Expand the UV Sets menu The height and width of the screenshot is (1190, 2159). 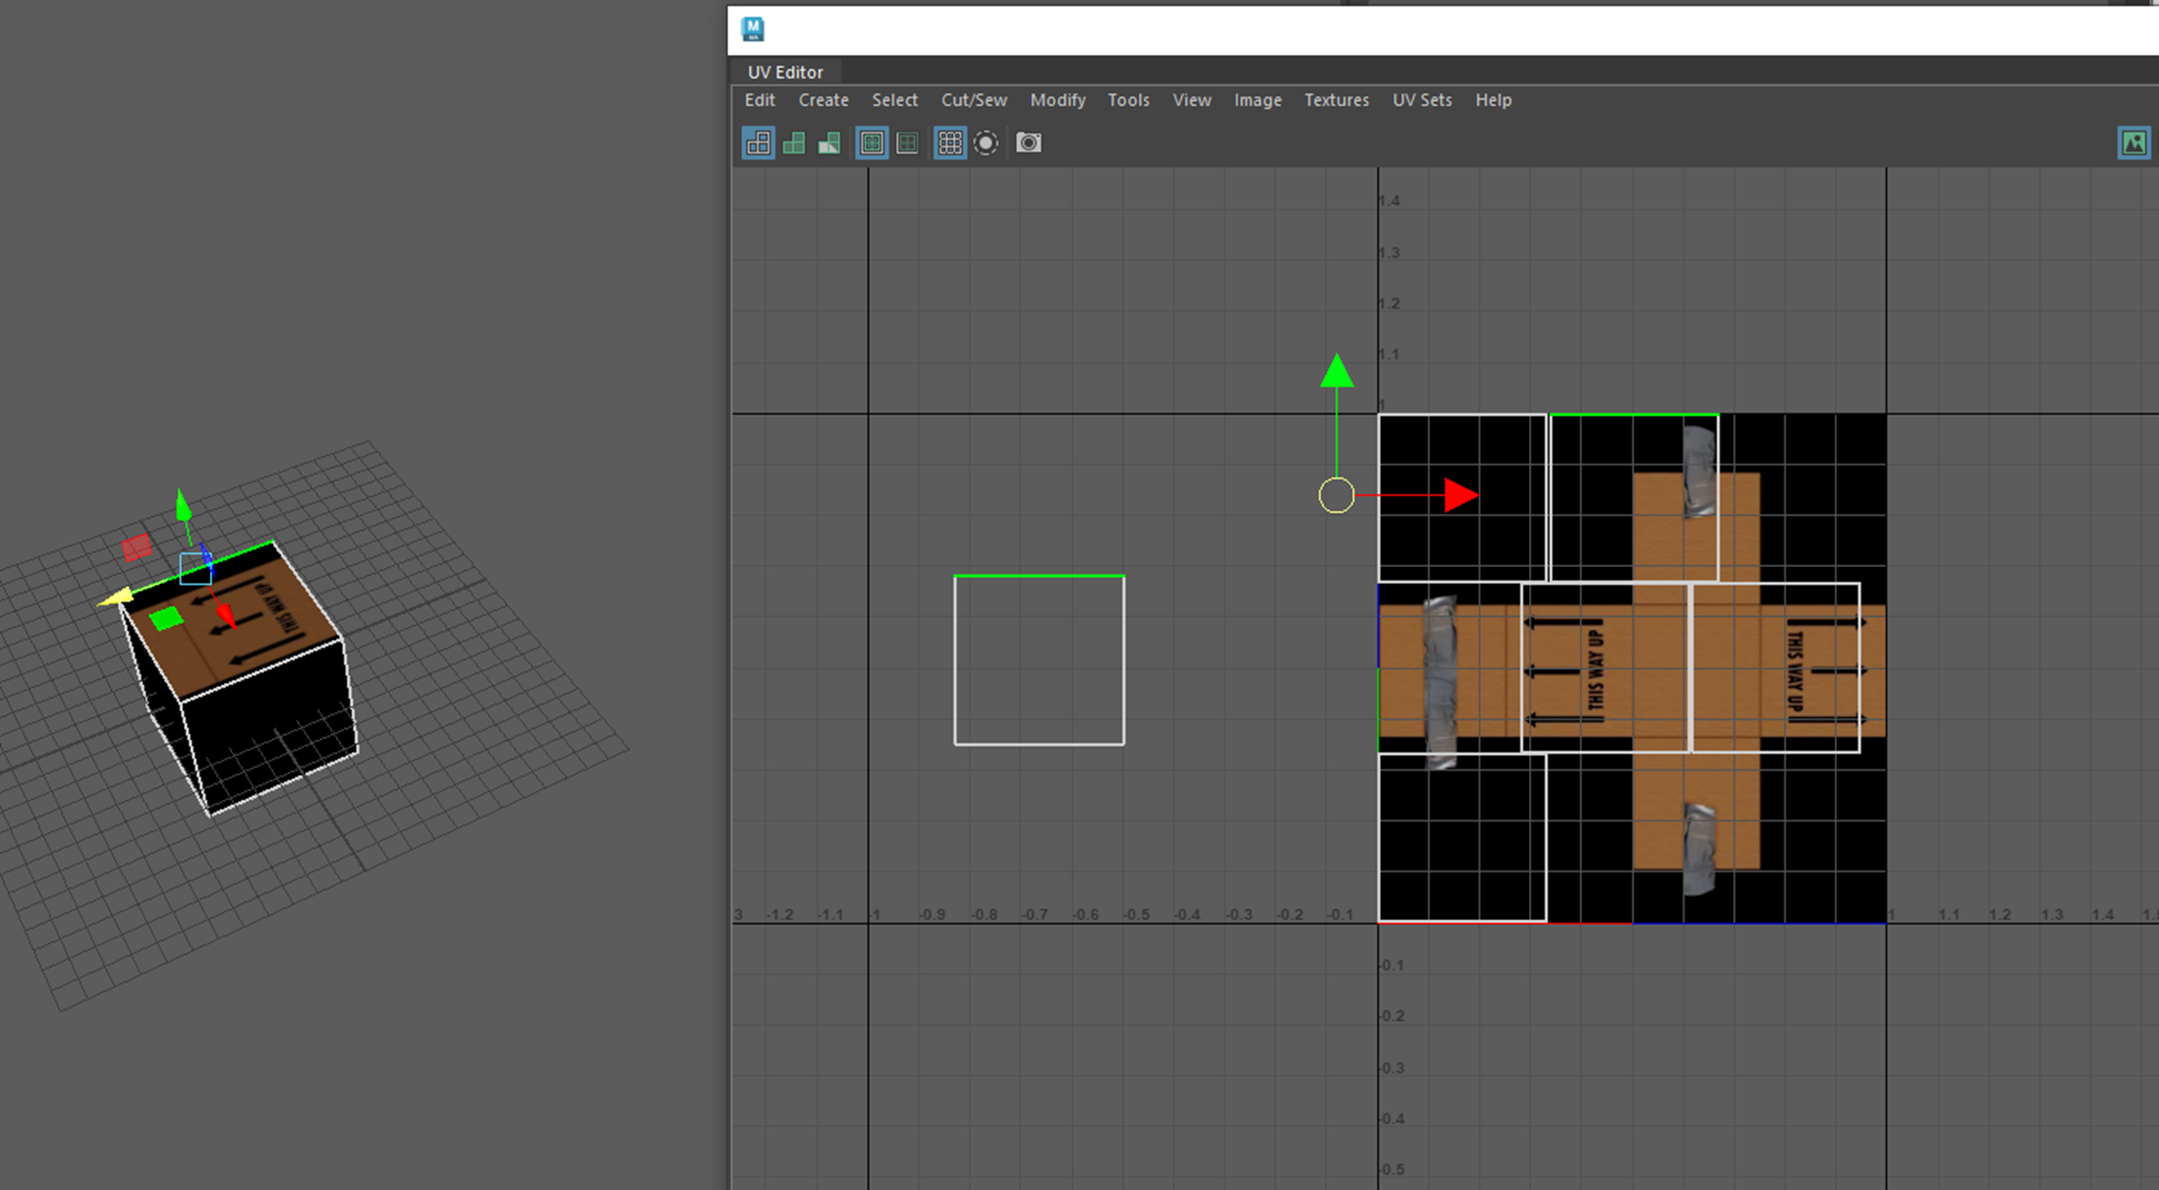(x=1421, y=100)
